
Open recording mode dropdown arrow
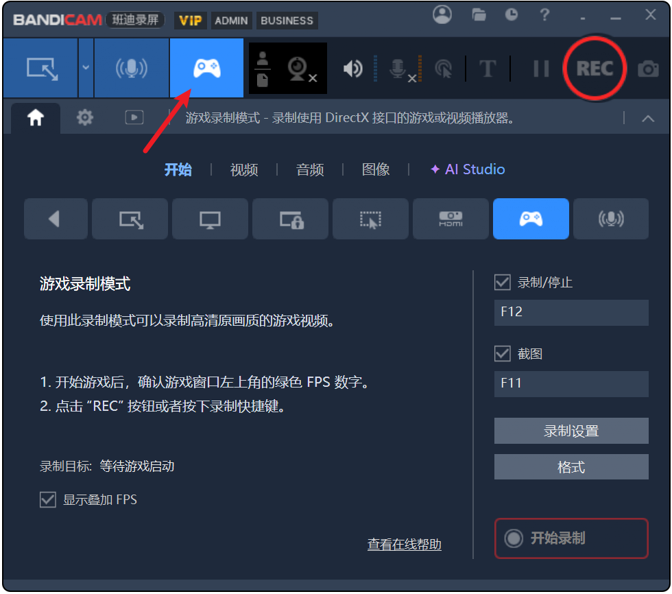86,68
